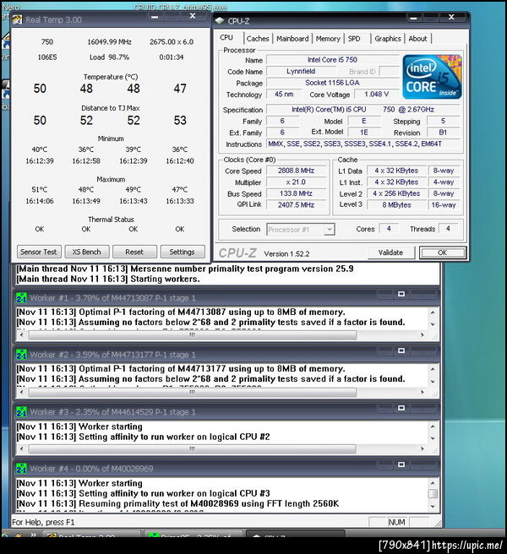Click the Real Temp taskbar button
The image size is (507, 554).
click(x=92, y=534)
